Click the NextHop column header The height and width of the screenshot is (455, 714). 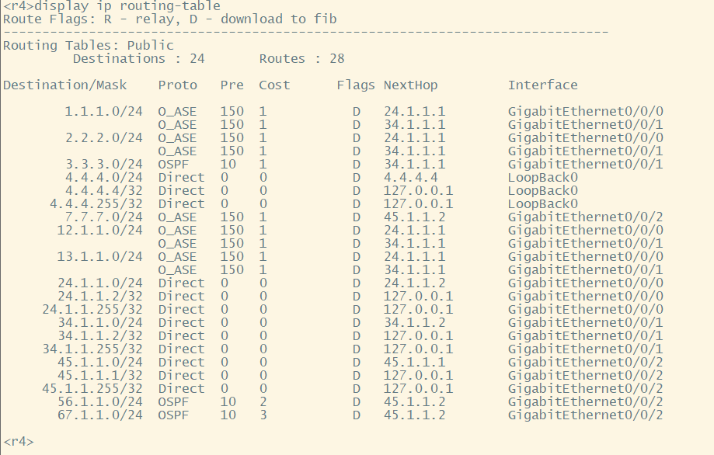(x=411, y=85)
